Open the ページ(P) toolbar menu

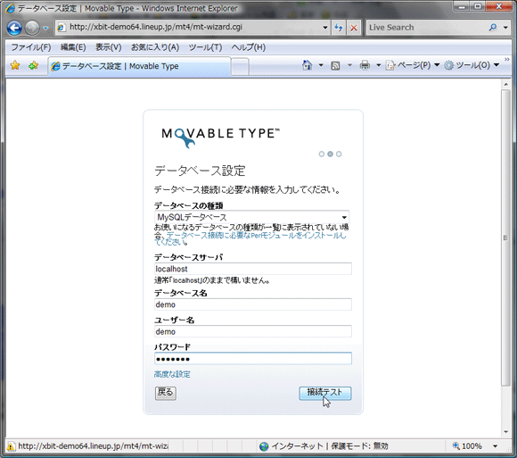413,65
